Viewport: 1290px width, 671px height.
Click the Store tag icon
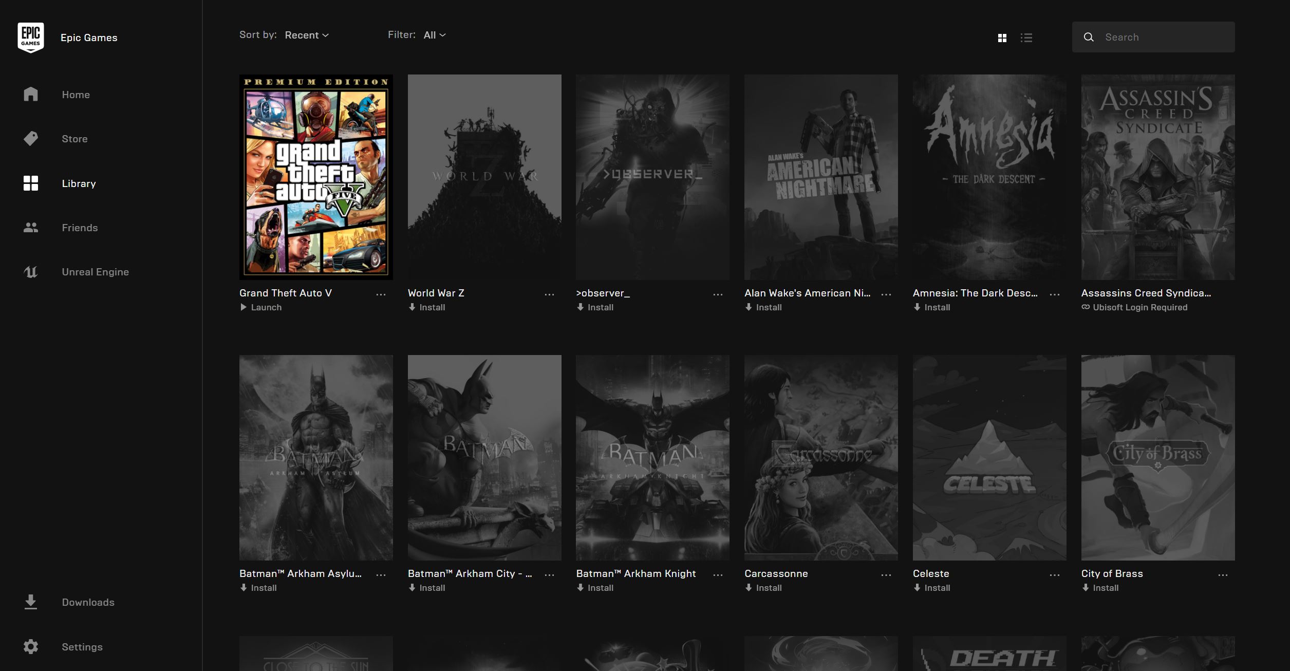click(x=31, y=139)
